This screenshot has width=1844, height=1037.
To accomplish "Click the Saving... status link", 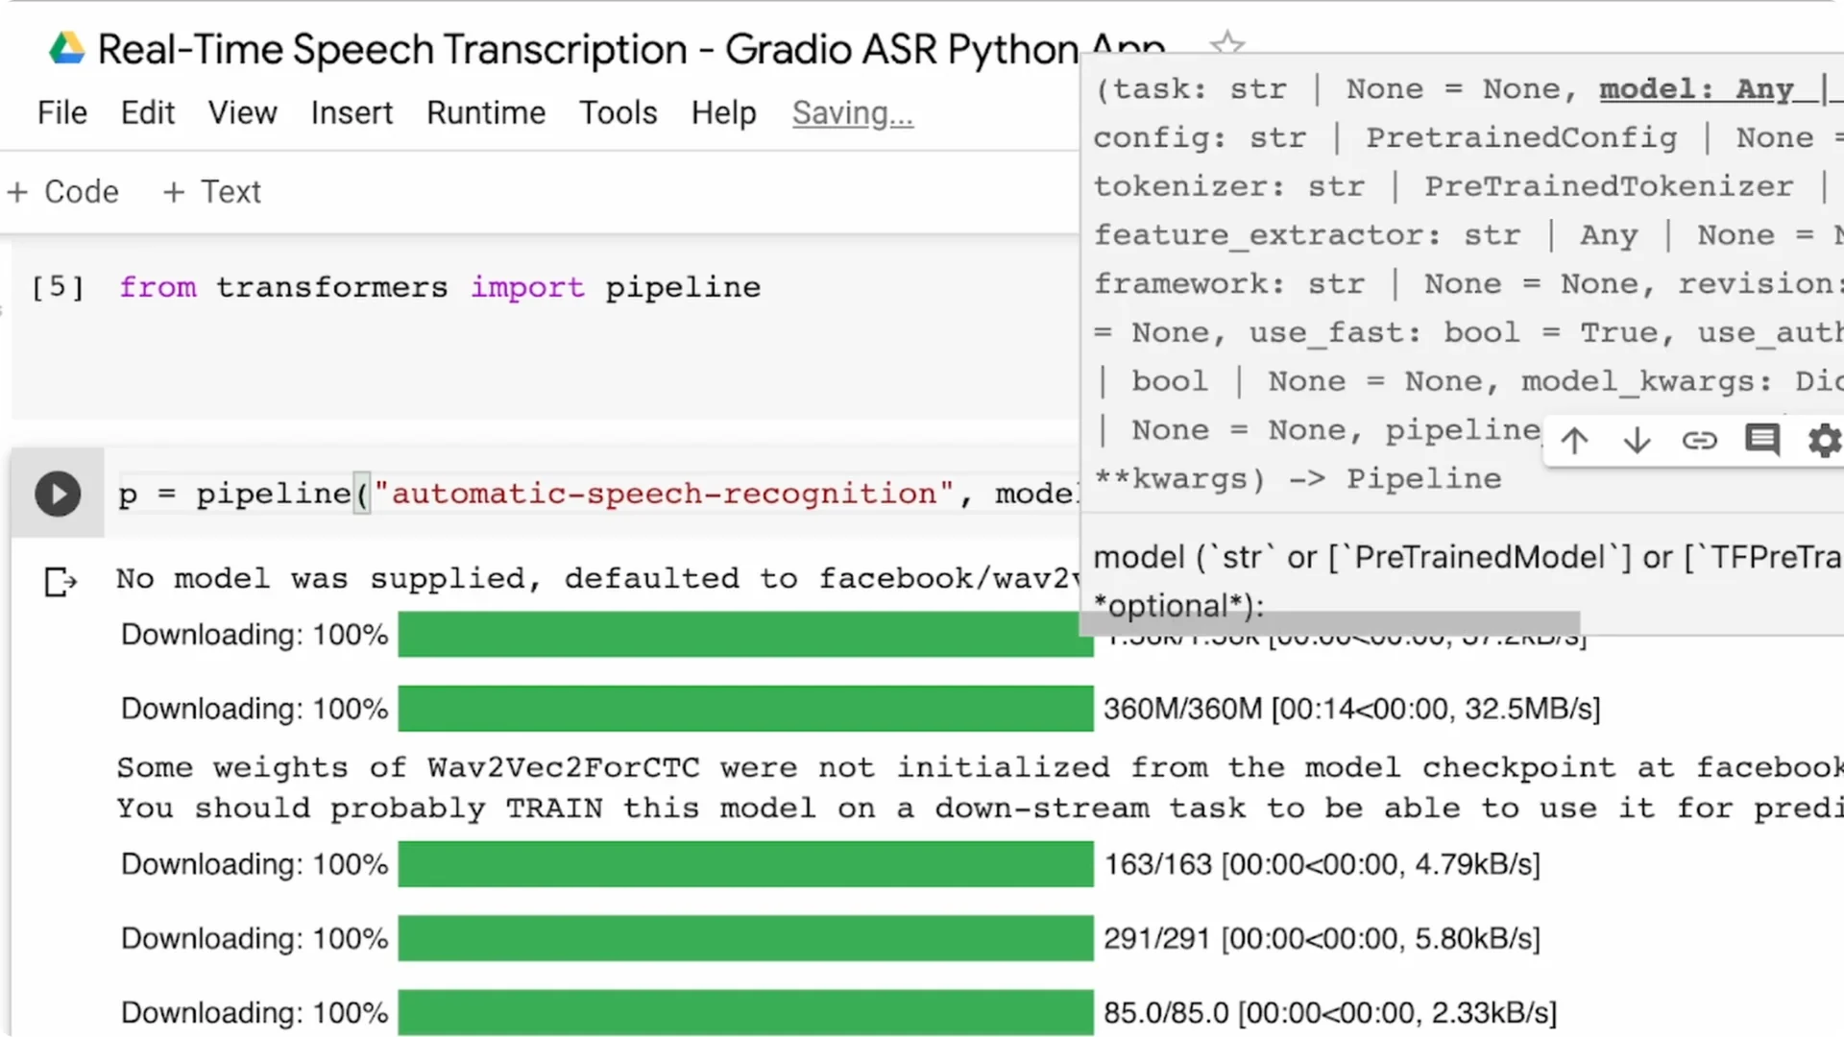I will pos(852,112).
